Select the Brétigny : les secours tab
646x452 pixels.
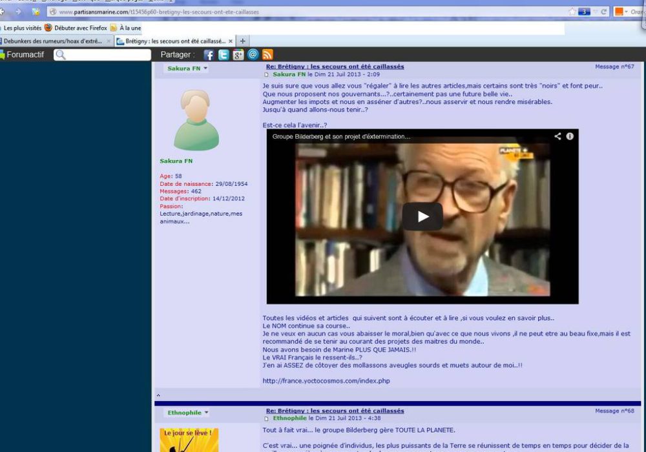pyautogui.click(x=175, y=41)
